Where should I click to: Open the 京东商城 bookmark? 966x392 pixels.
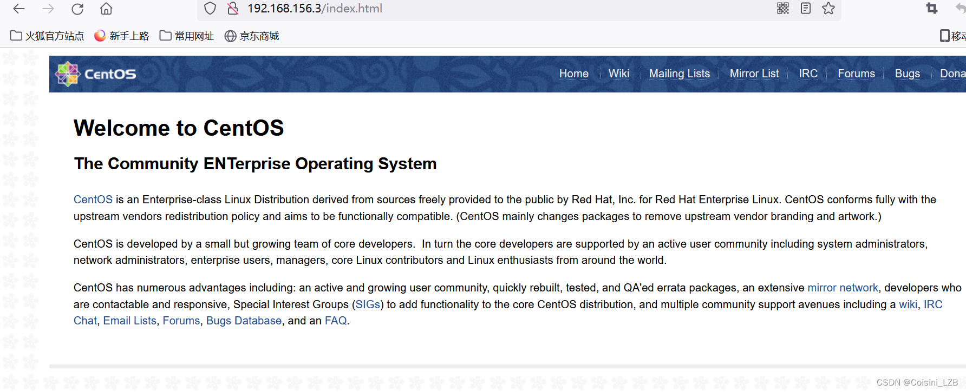(252, 36)
